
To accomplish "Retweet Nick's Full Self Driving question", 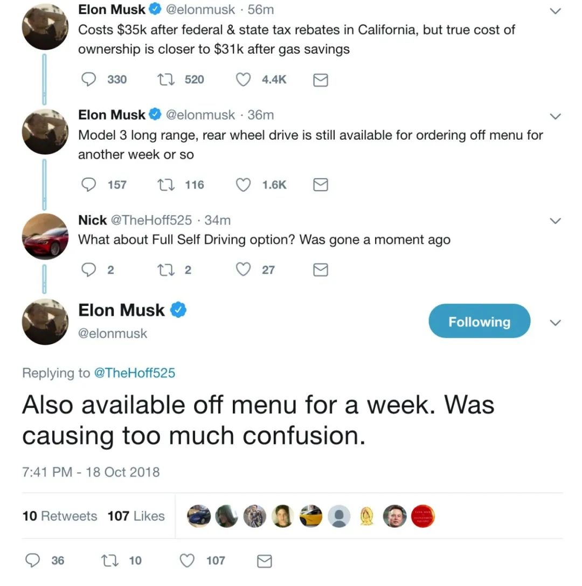I will pos(163,270).
